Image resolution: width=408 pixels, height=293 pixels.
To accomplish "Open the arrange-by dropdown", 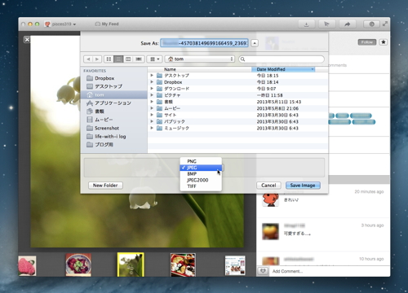I will tap(154, 59).
